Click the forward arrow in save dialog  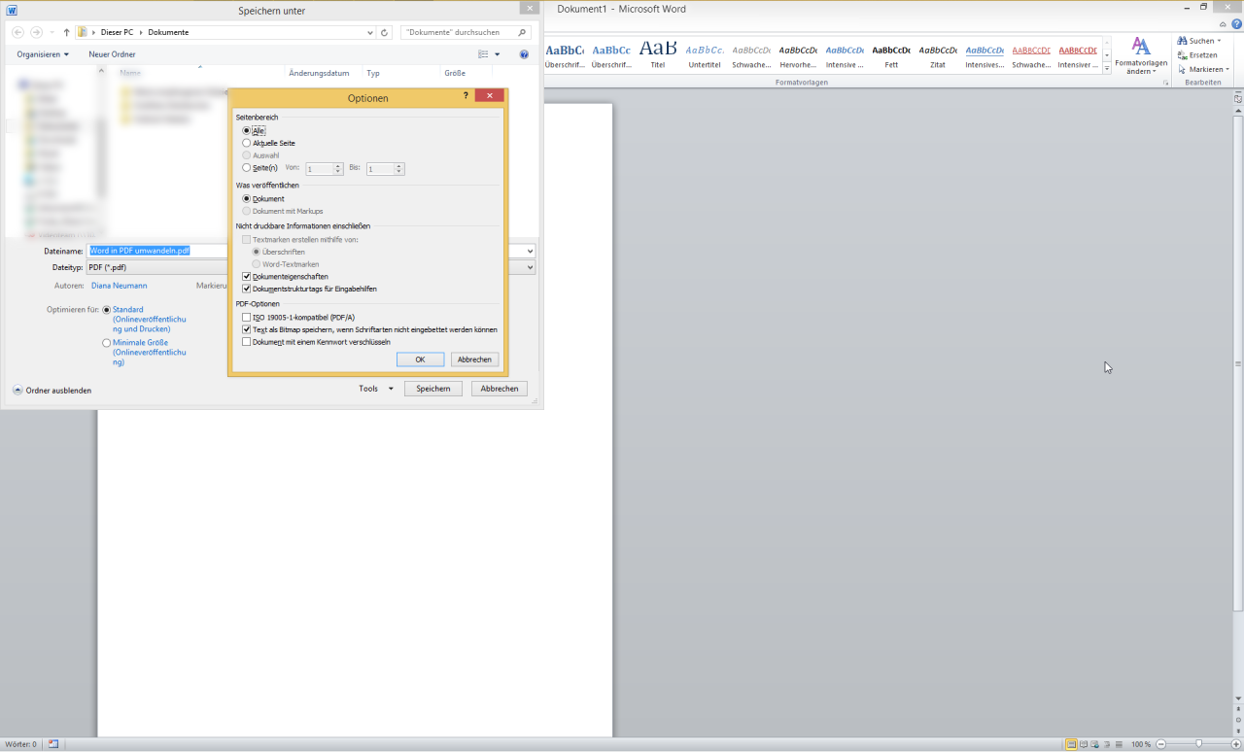click(x=37, y=32)
